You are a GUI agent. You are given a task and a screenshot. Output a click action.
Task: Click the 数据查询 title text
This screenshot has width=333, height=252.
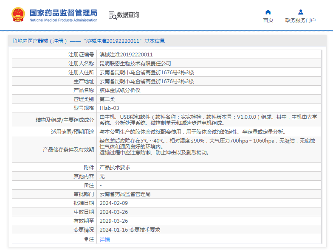[128, 15]
